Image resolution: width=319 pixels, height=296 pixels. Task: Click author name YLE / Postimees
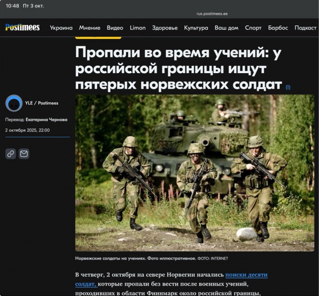click(x=42, y=103)
